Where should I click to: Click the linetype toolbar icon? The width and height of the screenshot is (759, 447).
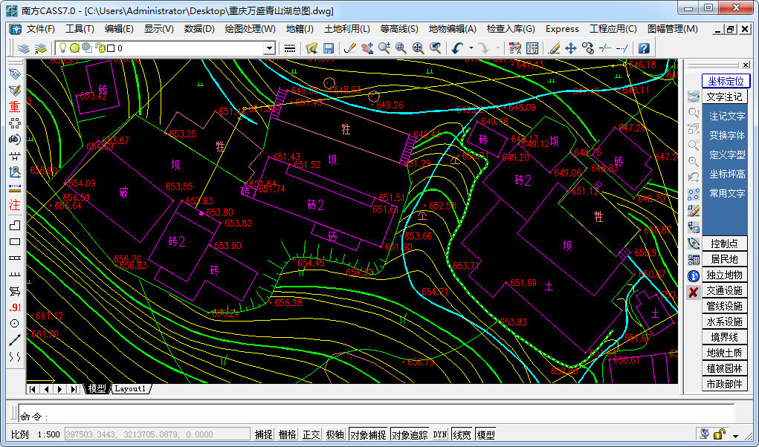coord(290,48)
